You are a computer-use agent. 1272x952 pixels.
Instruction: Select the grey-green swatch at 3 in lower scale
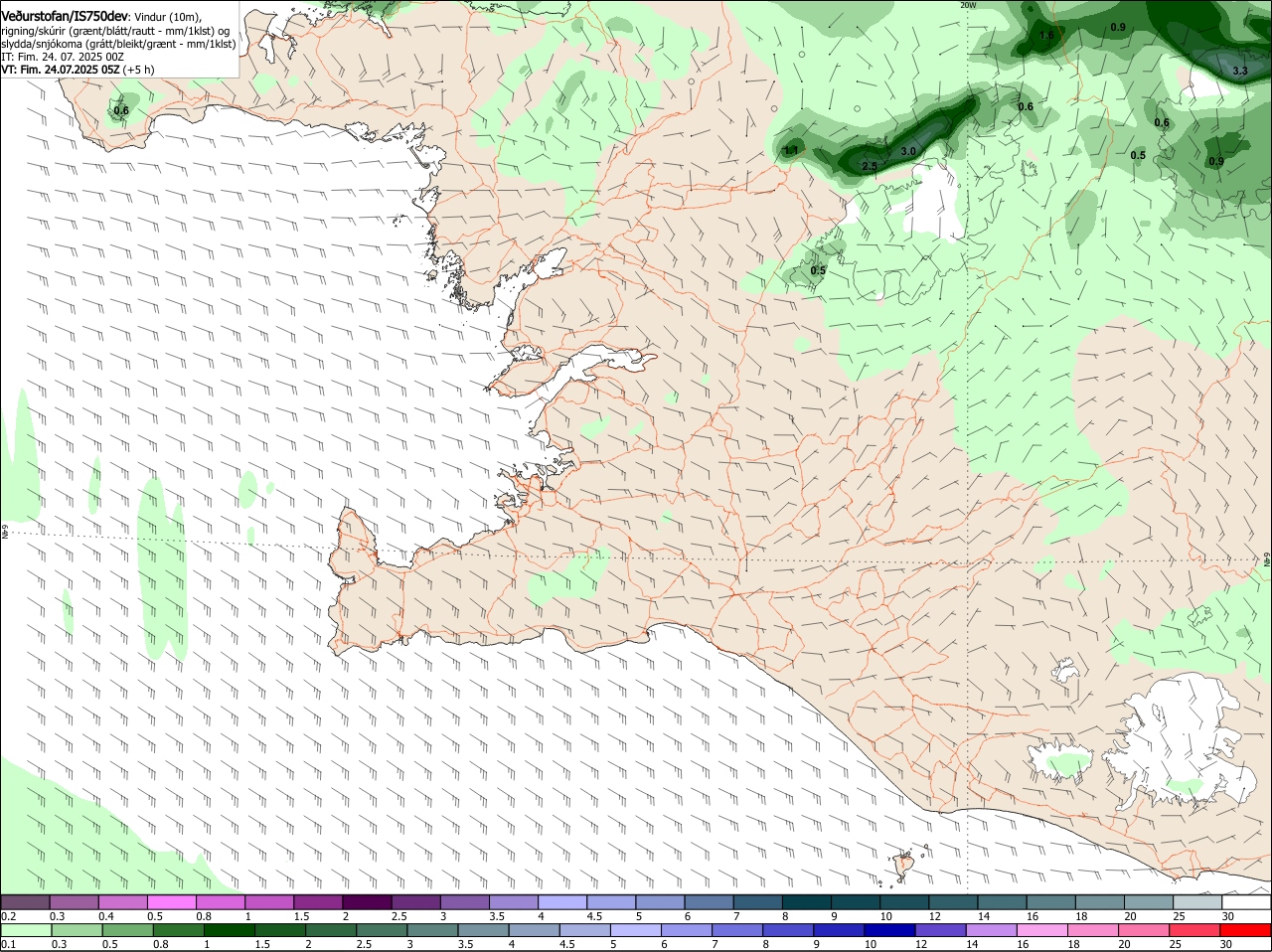point(432,930)
